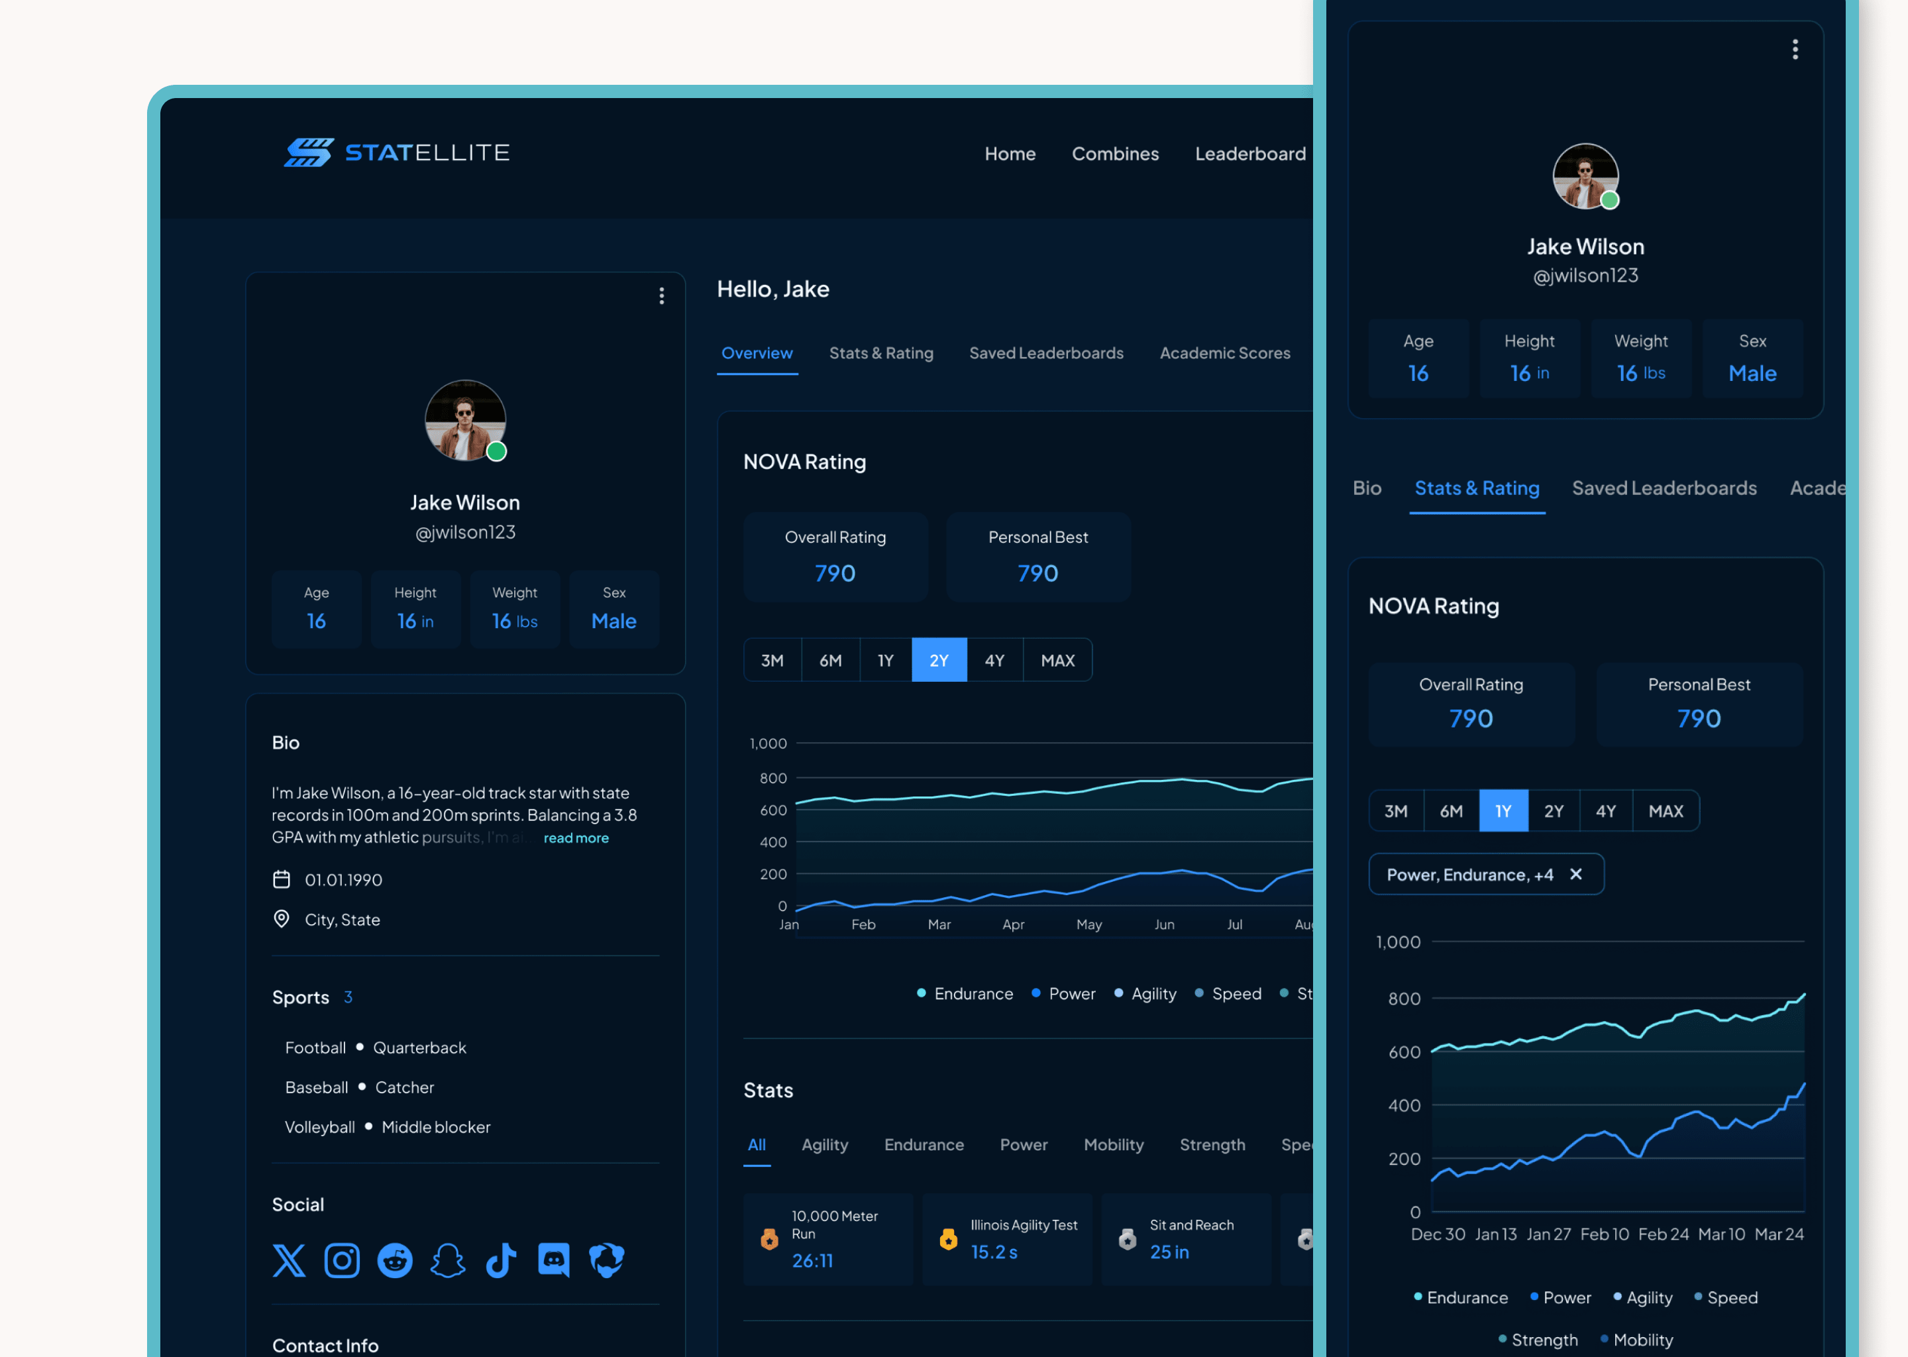This screenshot has width=1908, height=1357.
Task: Toggle the Agility legend in desktop chart
Action: (1145, 993)
